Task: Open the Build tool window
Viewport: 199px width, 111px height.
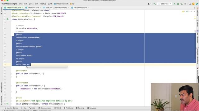Action: coord(32,108)
